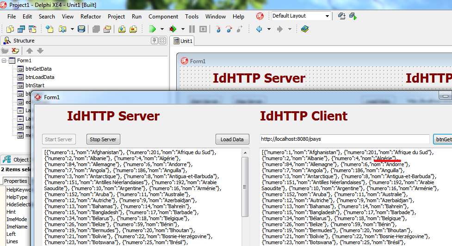Click the Stop Server button
Viewport: 452px width, 246px height.
pyautogui.click(x=103, y=139)
